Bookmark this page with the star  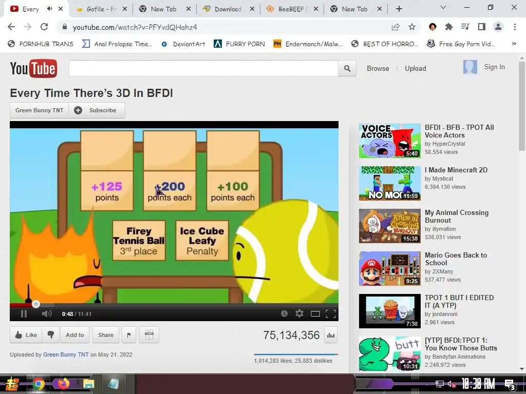(412, 27)
